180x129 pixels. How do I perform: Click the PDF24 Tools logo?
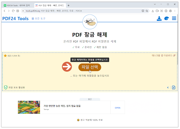15,19
